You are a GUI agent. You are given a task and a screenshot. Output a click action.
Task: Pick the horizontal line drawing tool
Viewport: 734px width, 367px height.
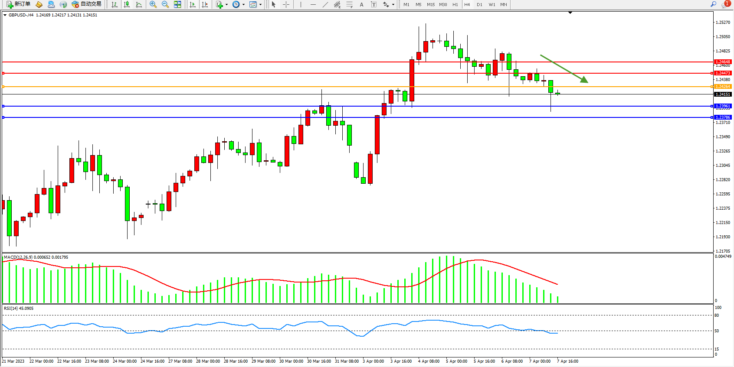[x=313, y=4]
